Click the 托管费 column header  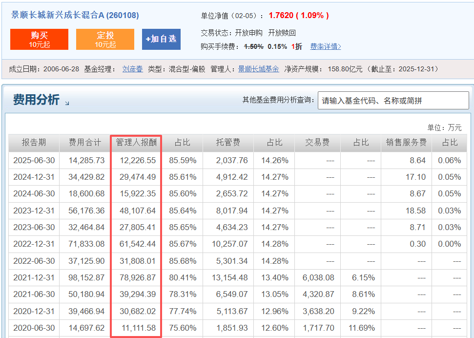click(x=228, y=143)
